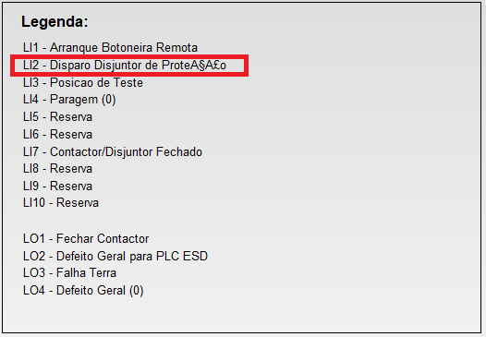Select LI7 Contactor/Disjuntor Fechado entry
This screenshot has width=486, height=337.
pyautogui.click(x=113, y=151)
